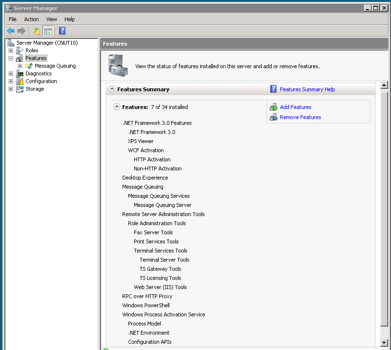Click 'RPC over HTTP Proxy' entry
This screenshot has width=391, height=350.
147,296
